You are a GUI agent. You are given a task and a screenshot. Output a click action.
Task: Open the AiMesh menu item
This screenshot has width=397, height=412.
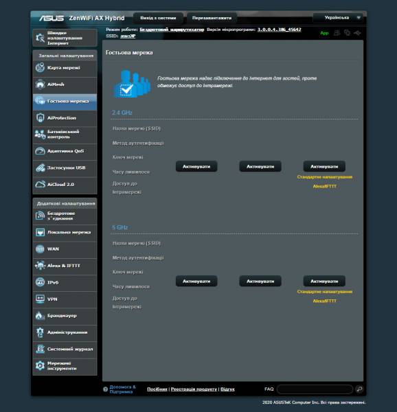65,84
